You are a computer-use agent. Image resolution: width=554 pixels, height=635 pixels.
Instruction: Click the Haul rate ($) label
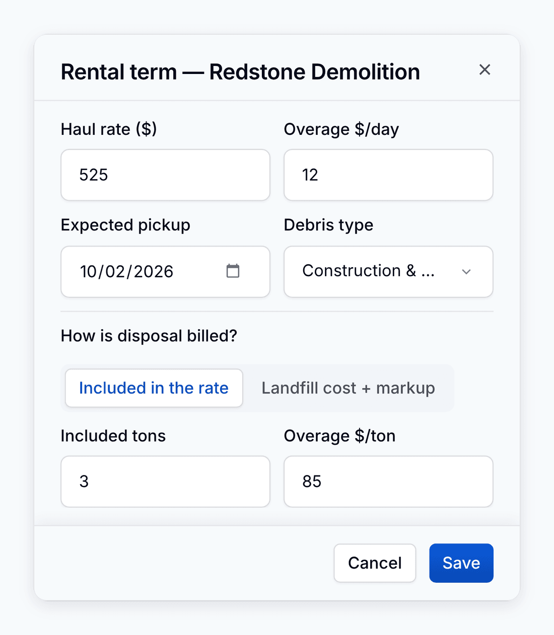[109, 129]
